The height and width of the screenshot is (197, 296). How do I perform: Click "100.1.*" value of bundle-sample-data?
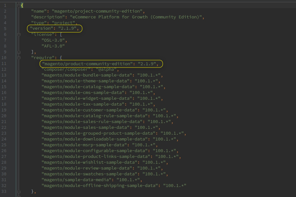tap(149, 75)
